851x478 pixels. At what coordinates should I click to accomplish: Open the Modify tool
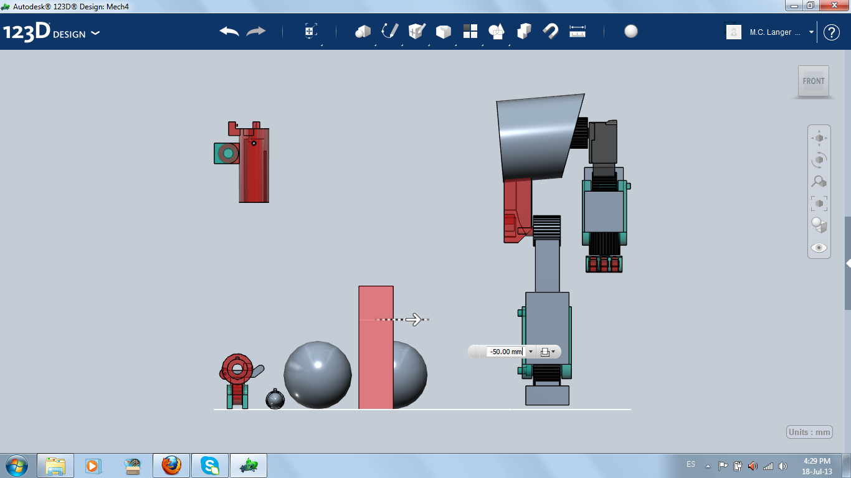tap(444, 31)
